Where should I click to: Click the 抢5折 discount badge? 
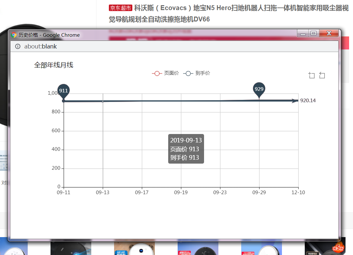click(338, 248)
